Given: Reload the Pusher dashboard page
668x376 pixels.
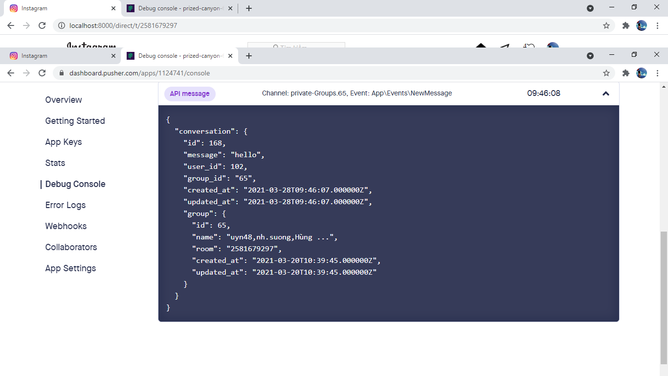Looking at the screenshot, I should (x=42, y=72).
